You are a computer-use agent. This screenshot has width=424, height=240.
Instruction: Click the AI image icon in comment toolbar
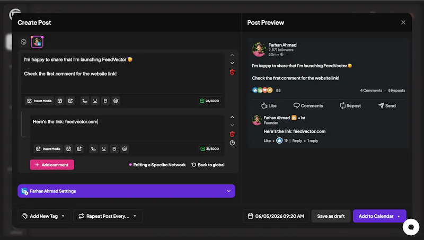tap(79, 149)
